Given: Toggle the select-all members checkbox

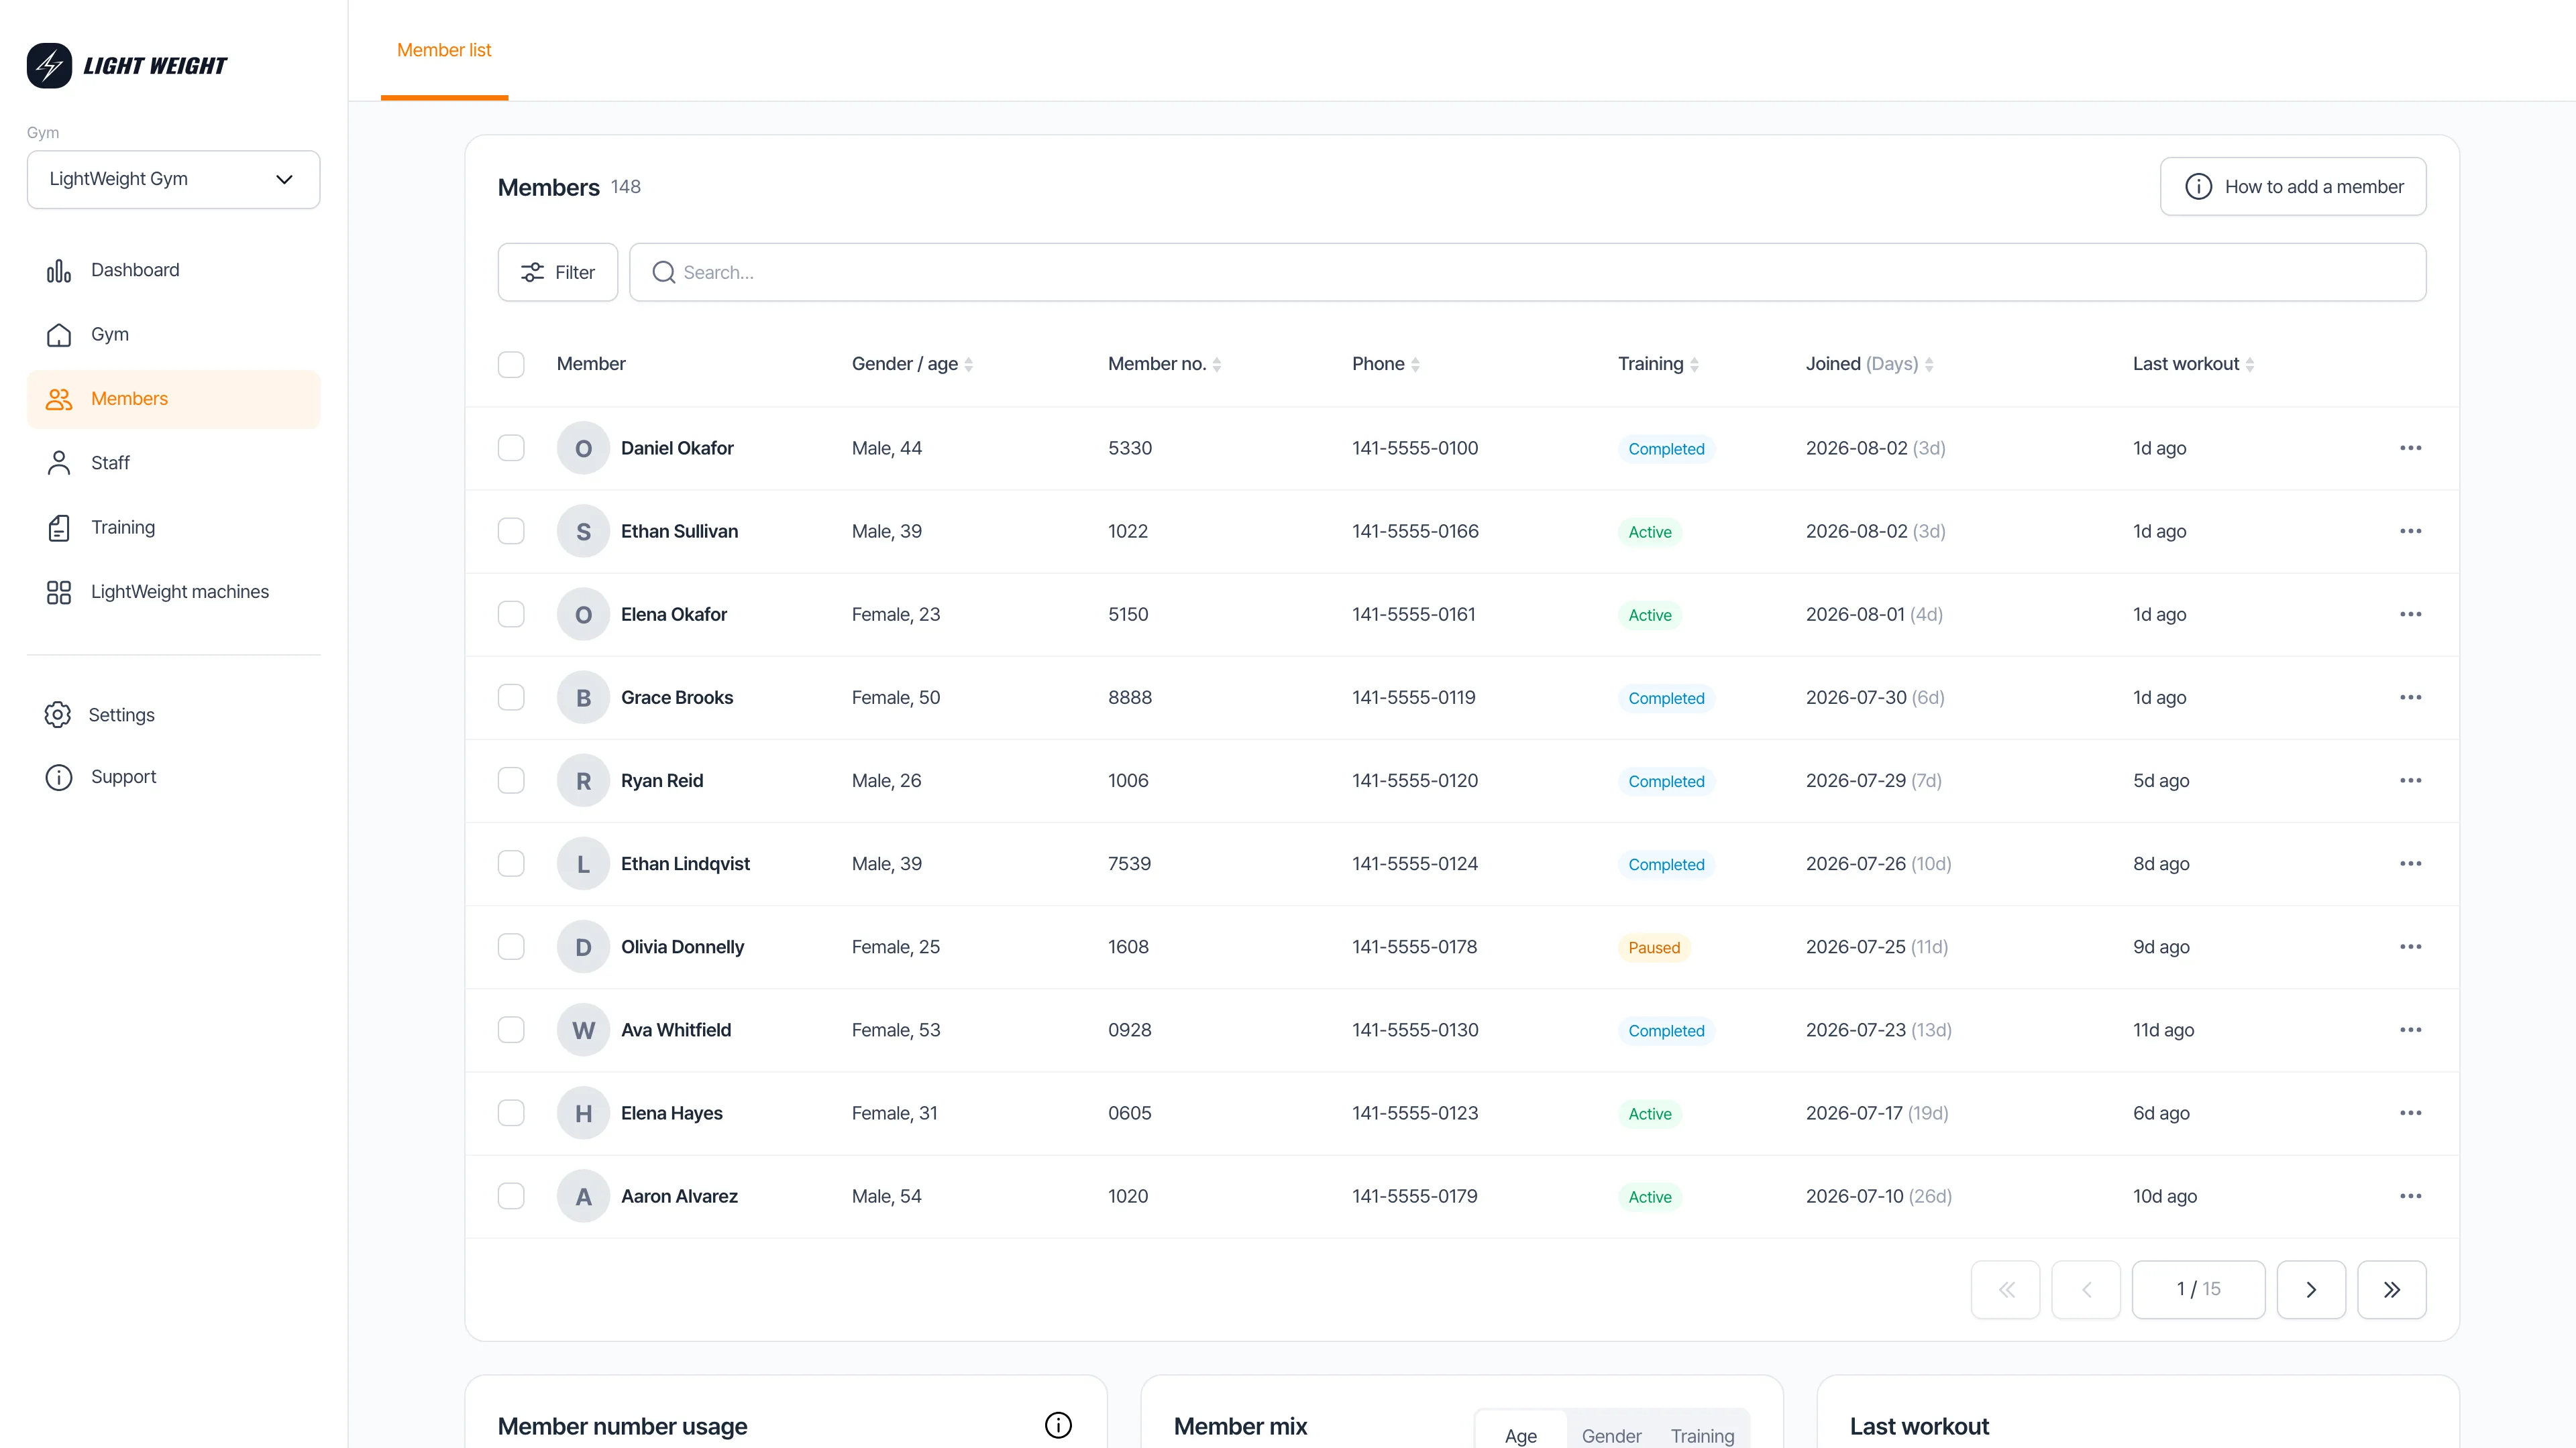Looking at the screenshot, I should coord(511,364).
